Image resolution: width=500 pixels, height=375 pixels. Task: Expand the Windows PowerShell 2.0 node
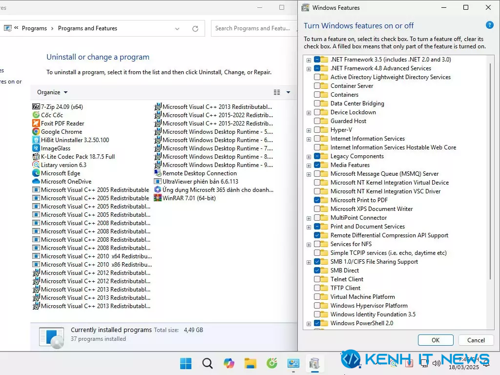(x=309, y=324)
